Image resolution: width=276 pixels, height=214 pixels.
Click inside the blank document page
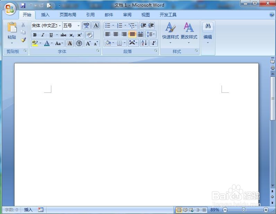136,134
